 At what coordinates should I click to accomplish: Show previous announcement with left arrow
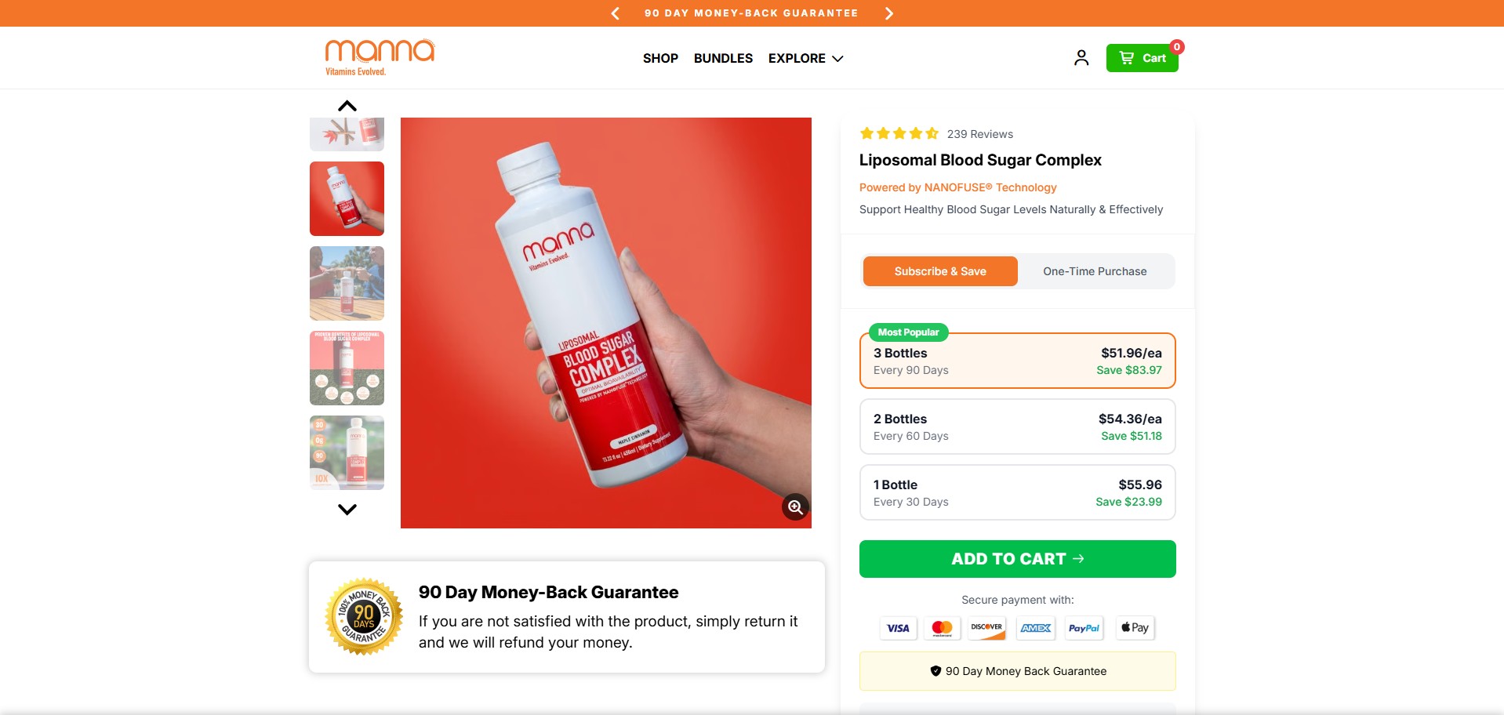point(616,13)
